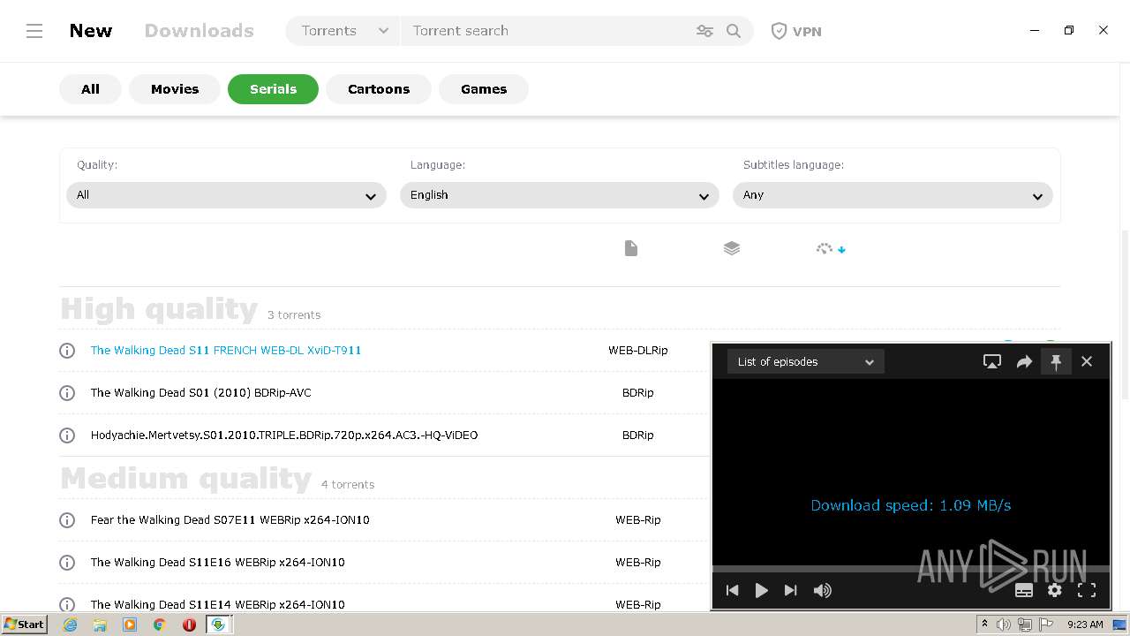The width and height of the screenshot is (1130, 636).
Task: Skip to next episode in player
Action: pos(791,590)
